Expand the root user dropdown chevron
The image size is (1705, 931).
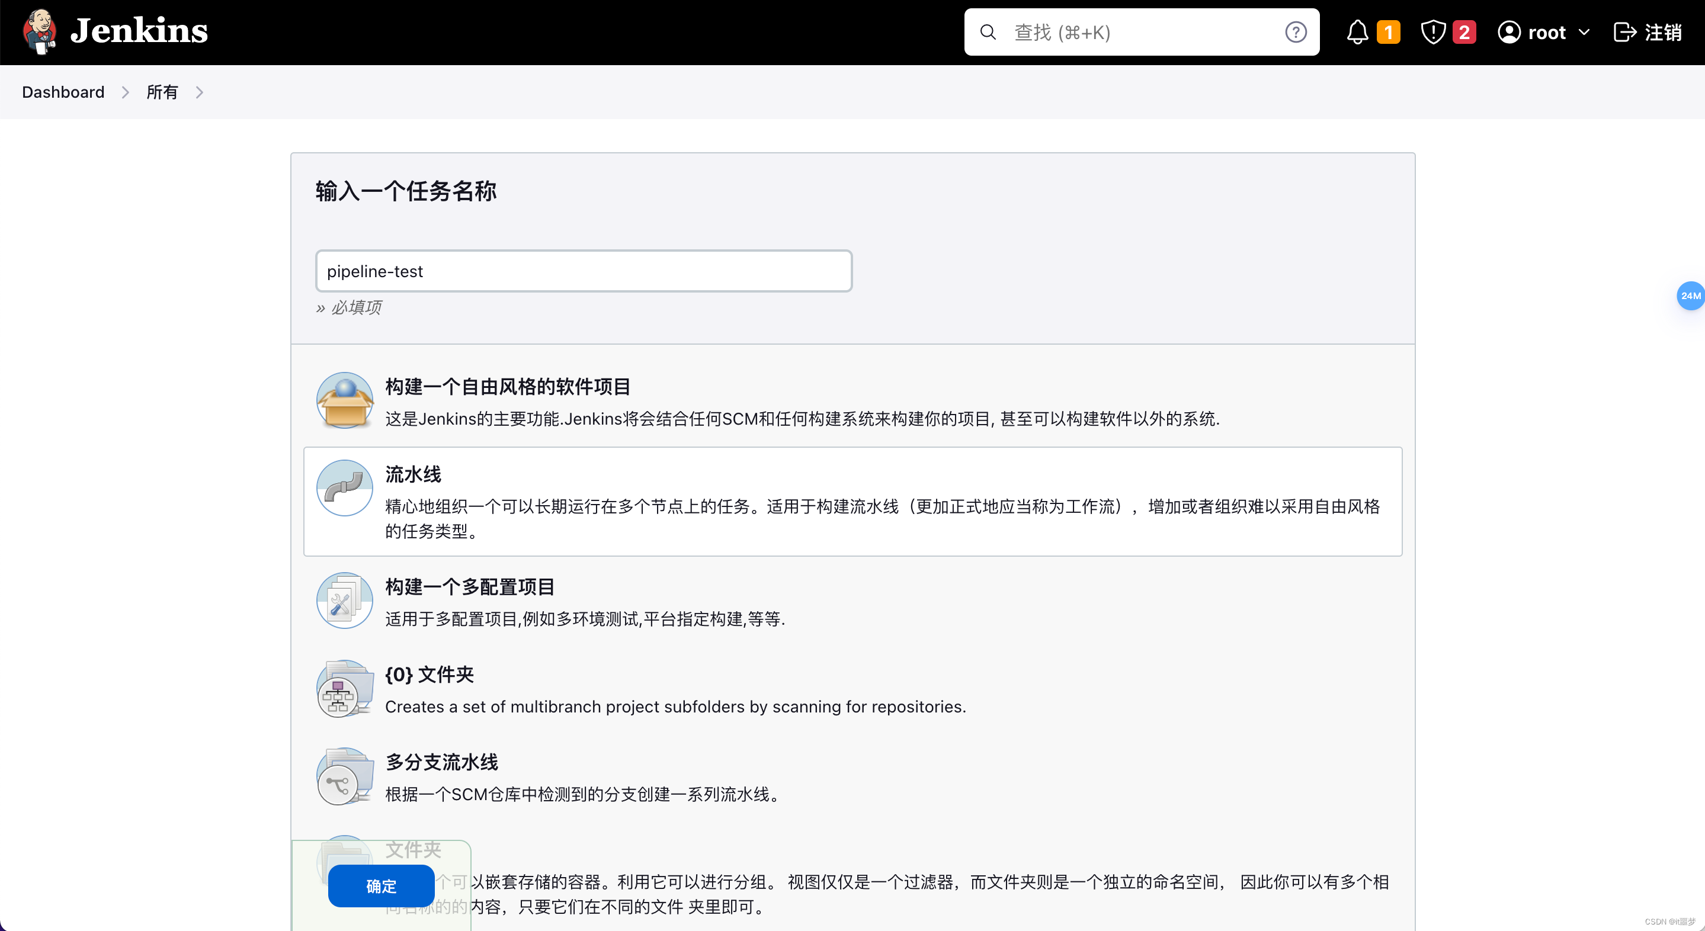1584,32
